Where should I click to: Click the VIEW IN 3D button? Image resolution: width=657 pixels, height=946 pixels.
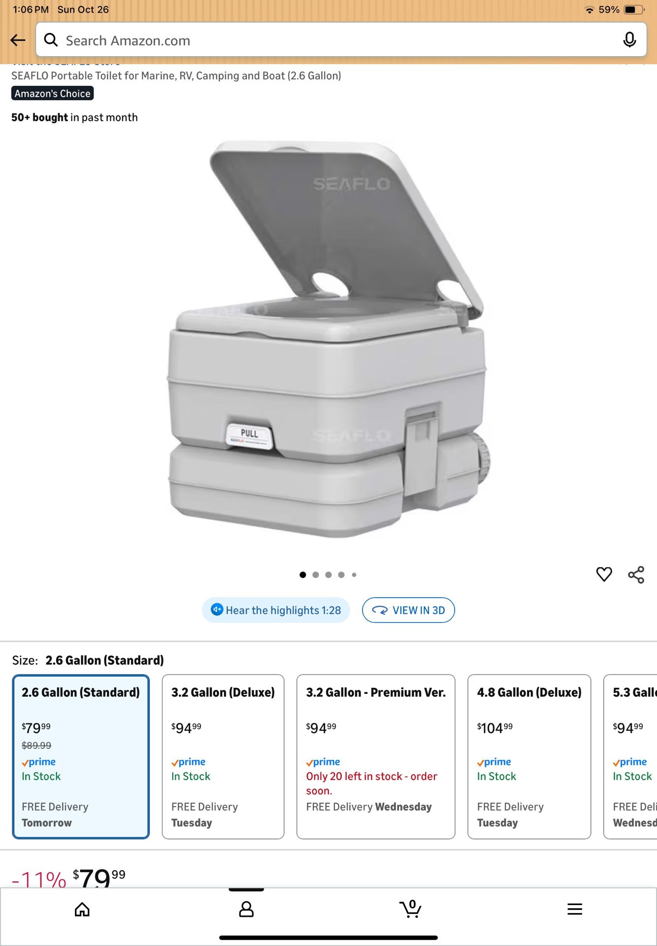click(x=408, y=610)
